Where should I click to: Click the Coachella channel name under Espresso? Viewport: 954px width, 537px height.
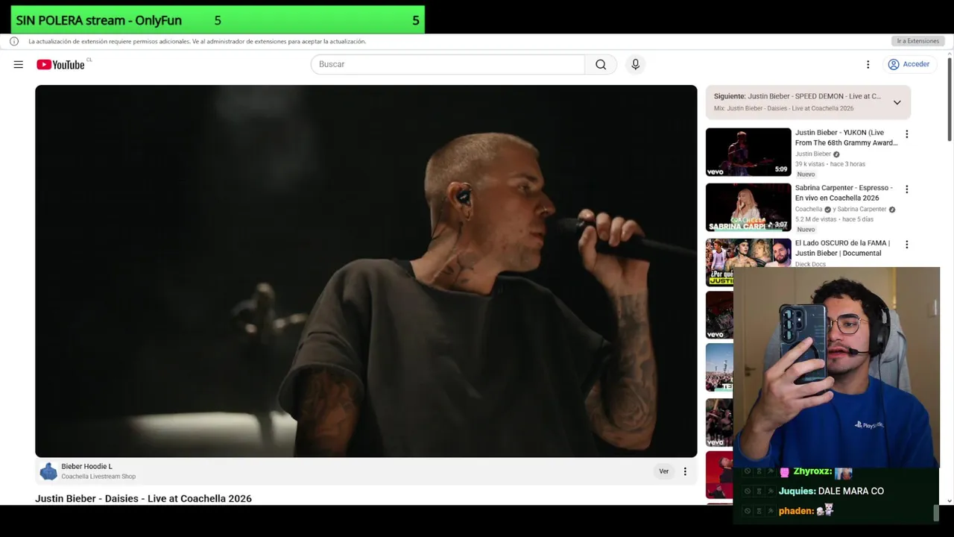(x=808, y=210)
